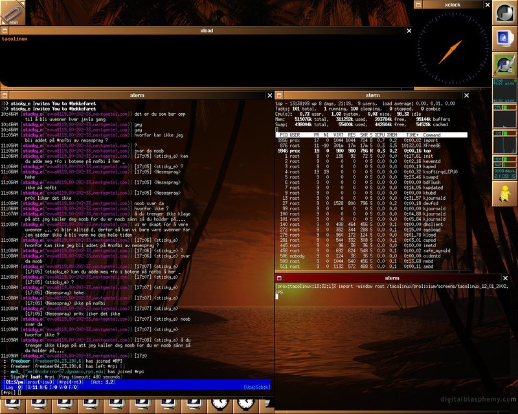Click the SWP usage bar in dock
The width and height of the screenshot is (518, 414).
[x=505, y=164]
